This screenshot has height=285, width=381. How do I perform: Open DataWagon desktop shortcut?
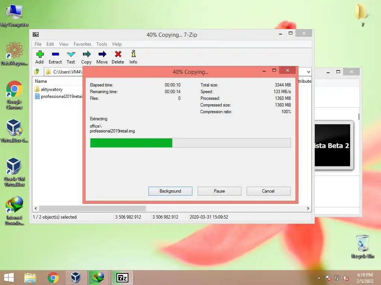tap(15, 53)
